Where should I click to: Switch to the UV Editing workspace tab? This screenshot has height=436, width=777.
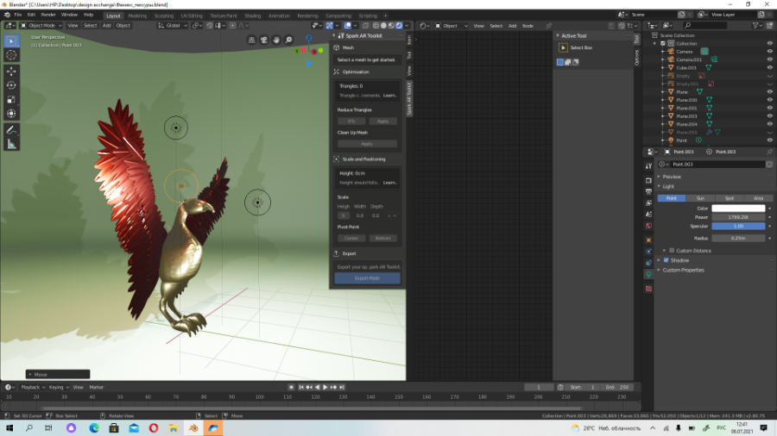[192, 16]
